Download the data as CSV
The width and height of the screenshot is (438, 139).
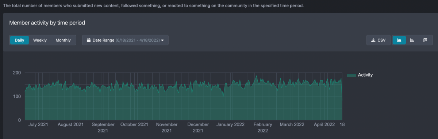pos(378,40)
